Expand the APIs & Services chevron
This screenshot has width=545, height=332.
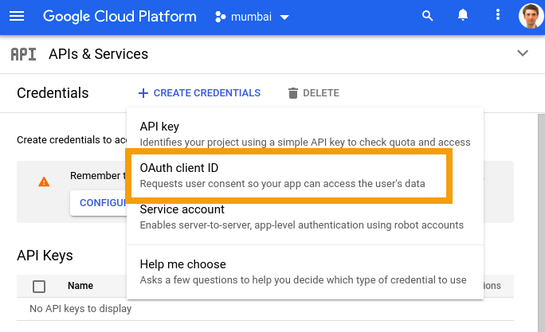click(x=523, y=53)
